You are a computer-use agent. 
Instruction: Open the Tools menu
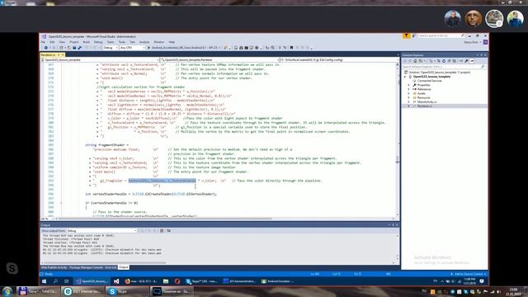pos(122,42)
